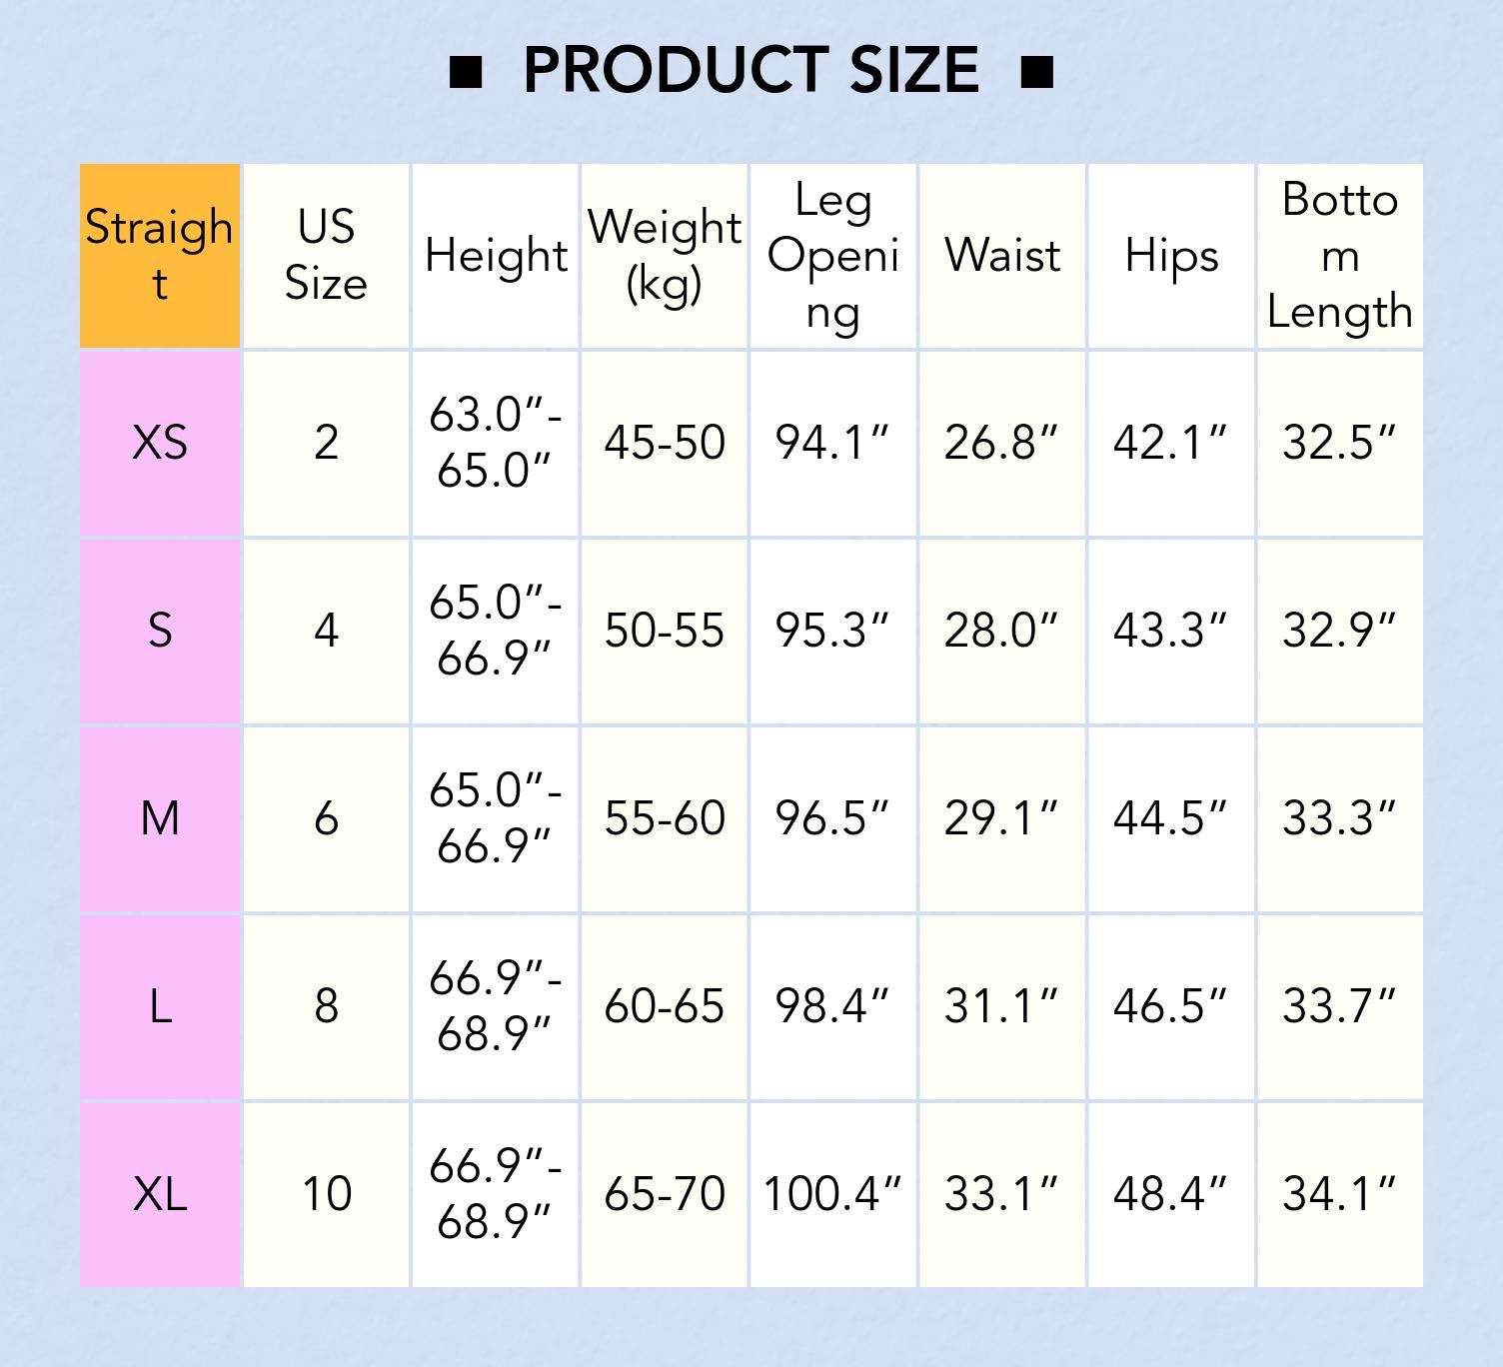
Task: Click the PRODUCT SIZE title text
Action: click(x=751, y=71)
